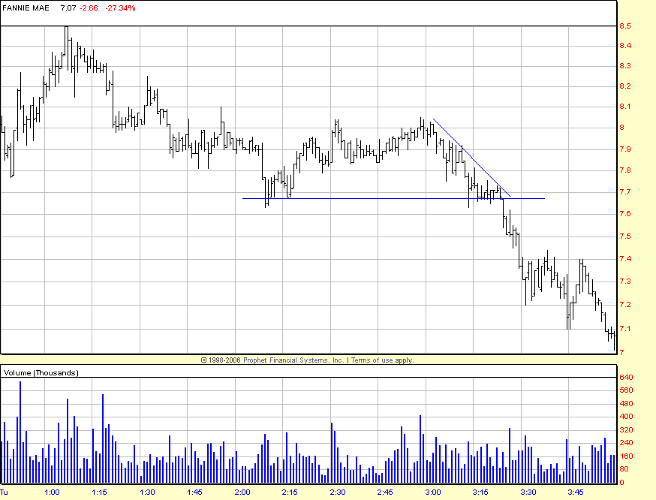The width and height of the screenshot is (656, 500).
Task: Click the 7.4 price axis label
Action: (625, 258)
